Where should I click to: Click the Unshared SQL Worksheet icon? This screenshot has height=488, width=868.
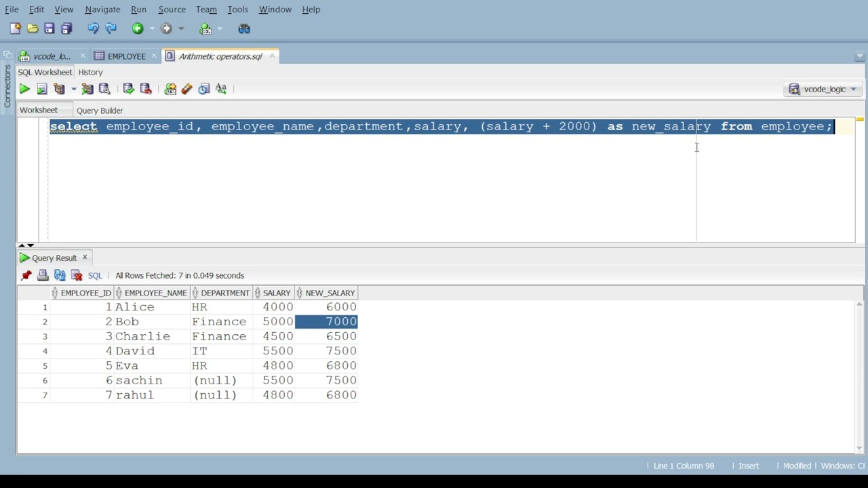pos(170,89)
